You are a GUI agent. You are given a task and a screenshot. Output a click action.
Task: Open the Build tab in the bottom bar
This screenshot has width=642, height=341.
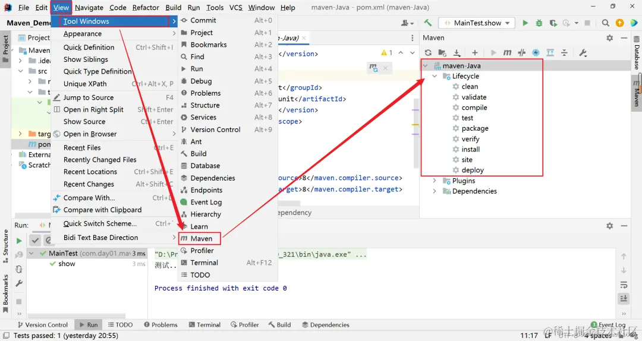[279, 324]
